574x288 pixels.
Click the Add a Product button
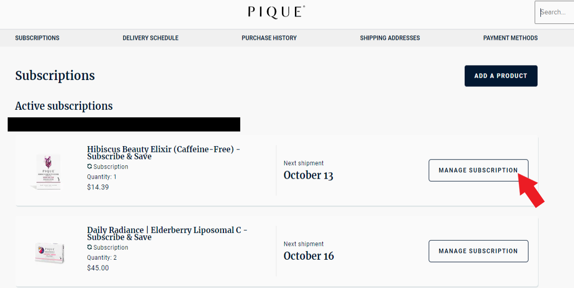point(501,76)
